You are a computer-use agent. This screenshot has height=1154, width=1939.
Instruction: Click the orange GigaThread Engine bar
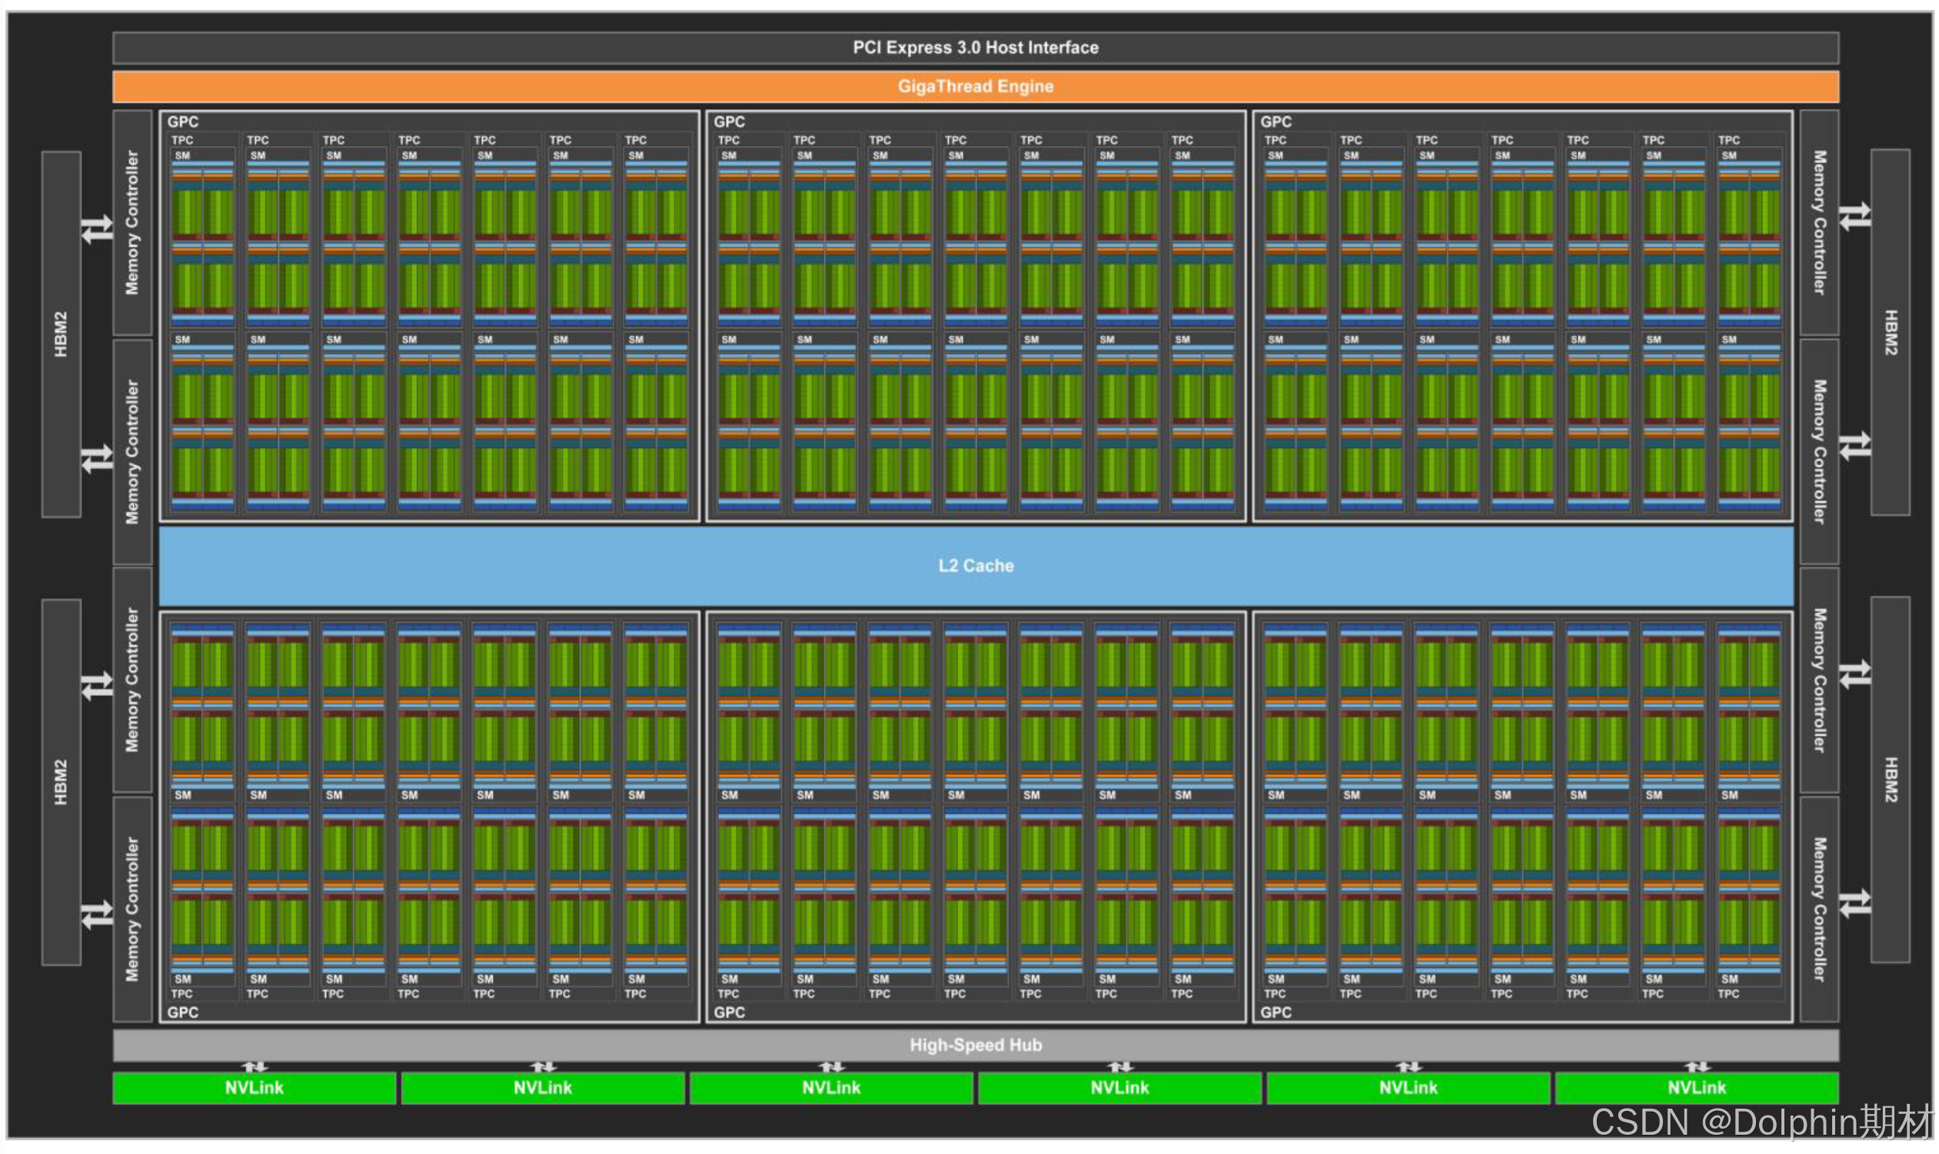(x=975, y=86)
